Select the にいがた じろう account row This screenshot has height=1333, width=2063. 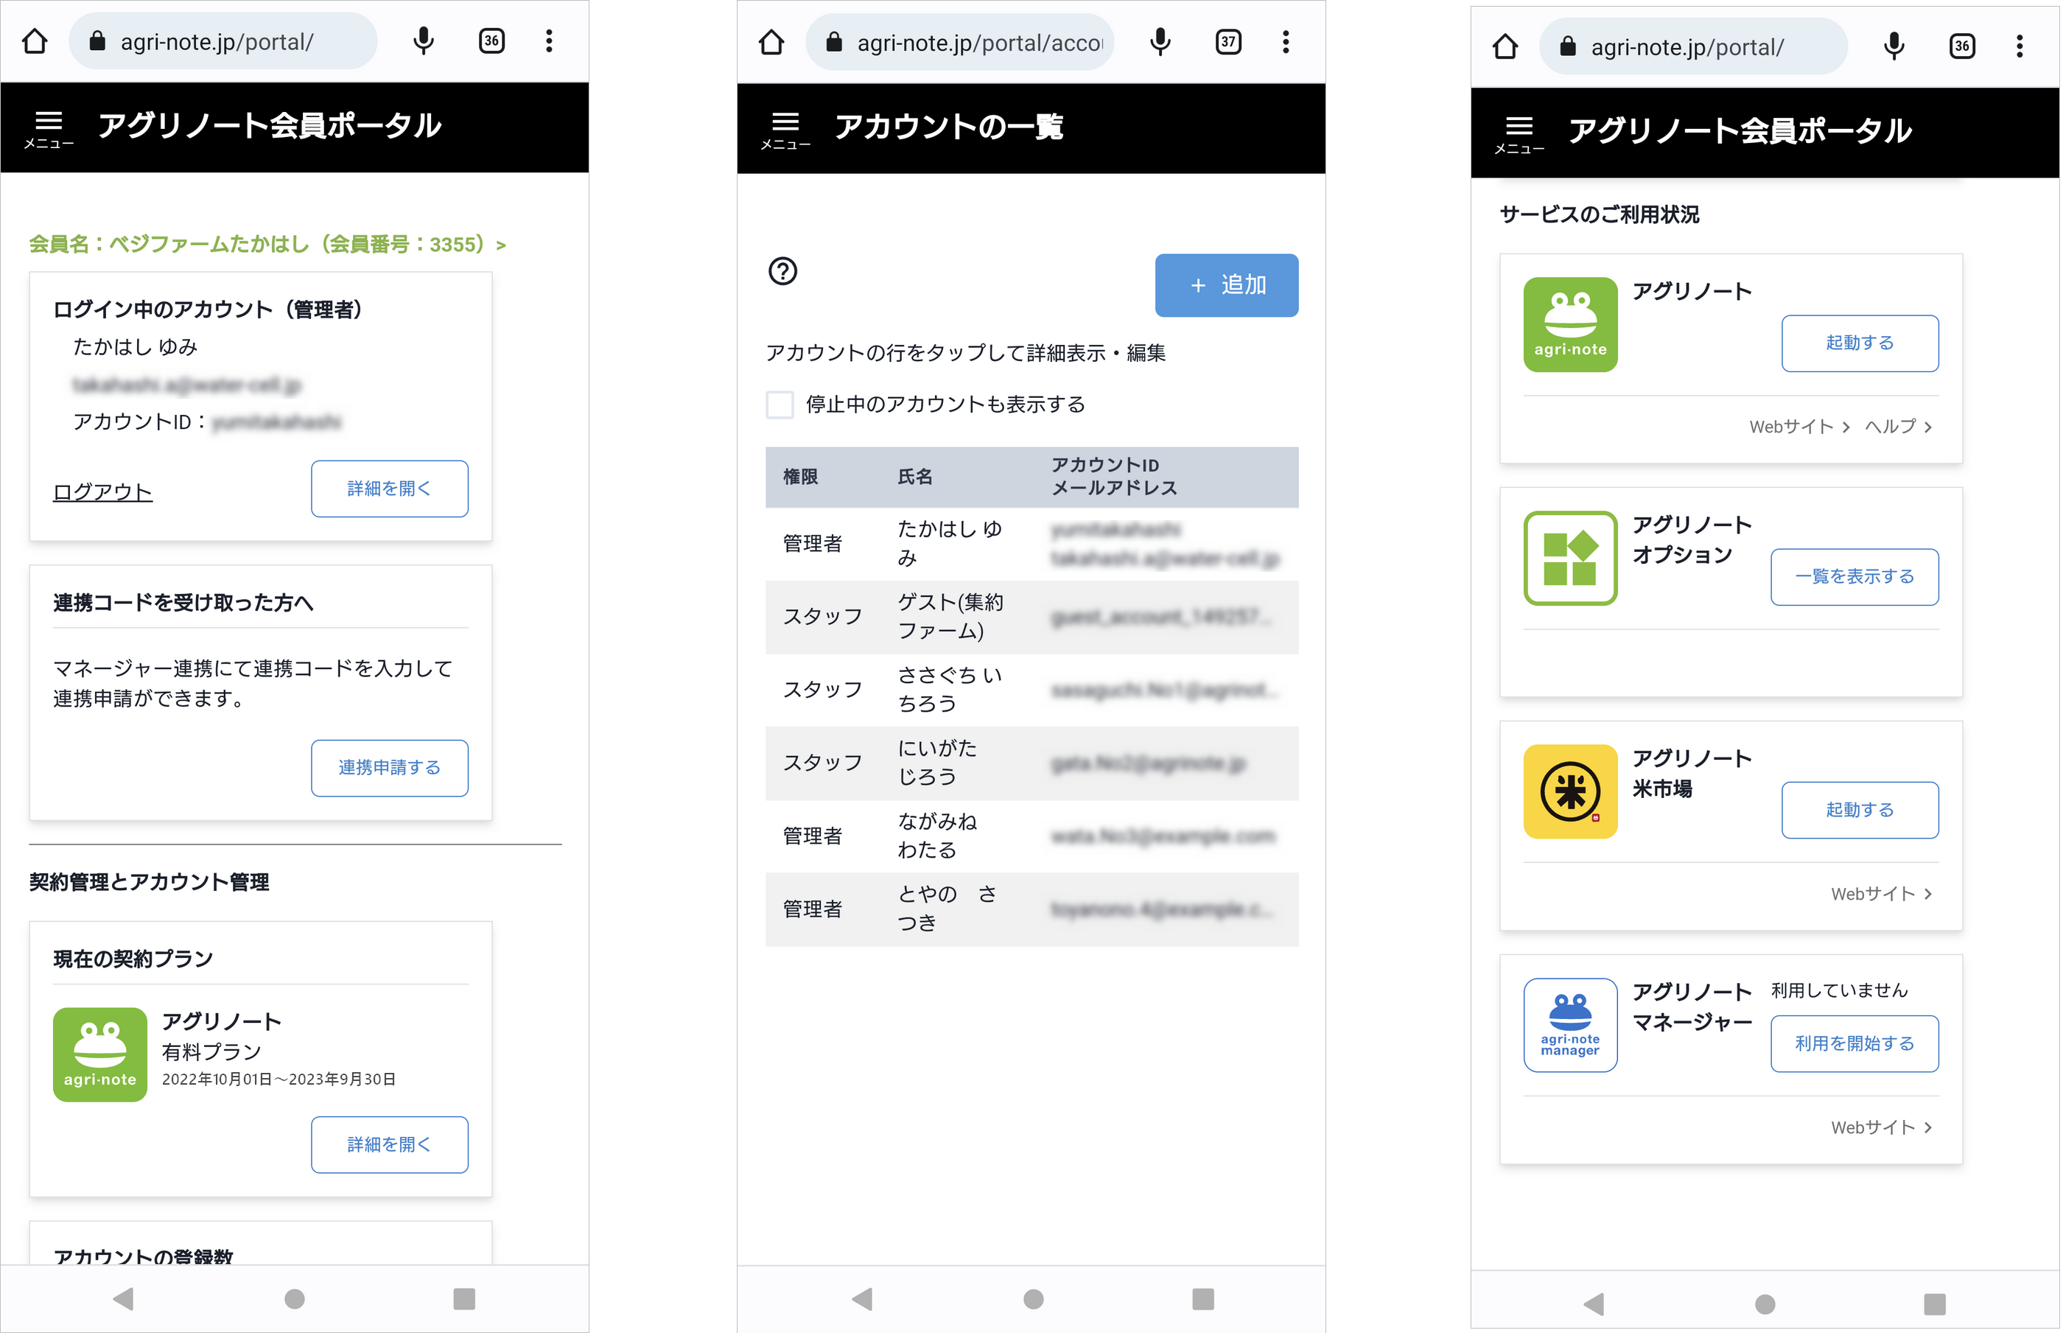[x=1031, y=763]
